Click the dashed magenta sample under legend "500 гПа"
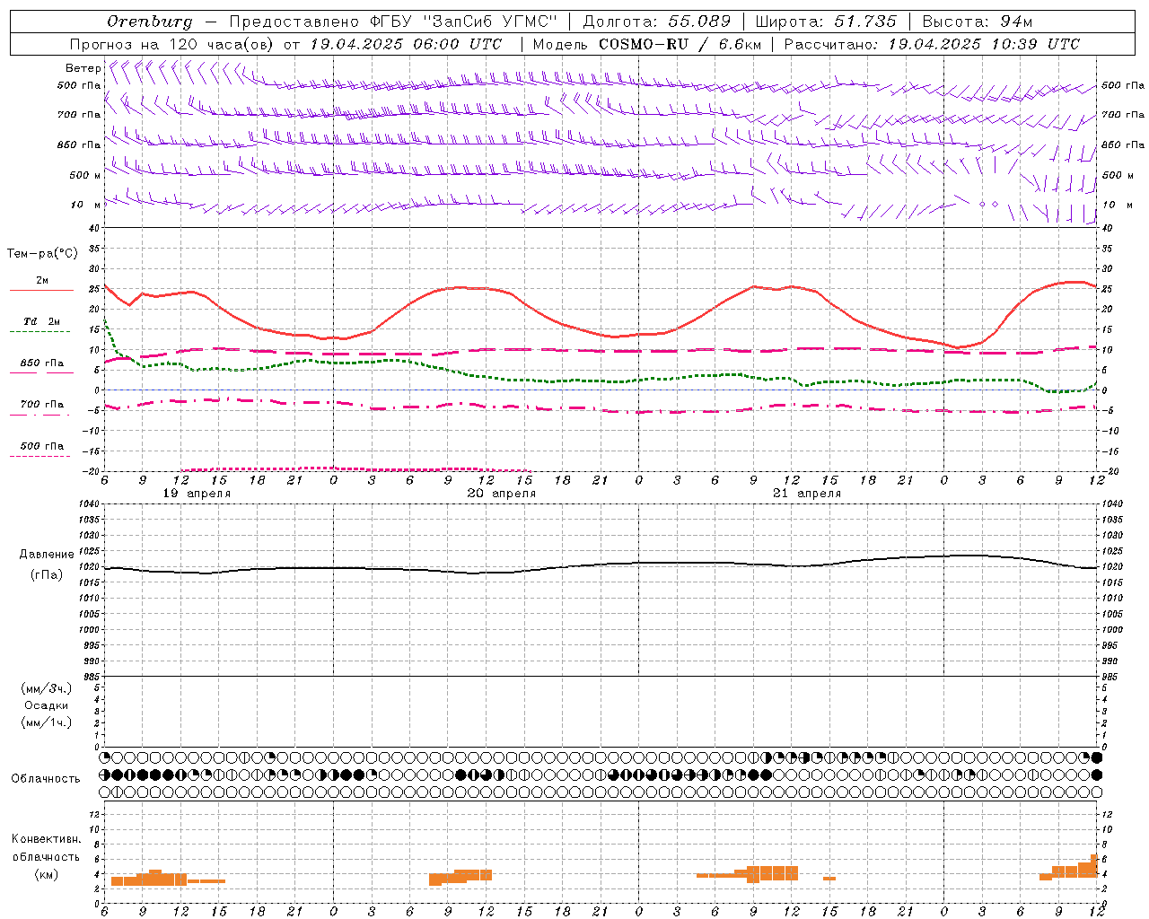The image size is (1149, 919). (39, 456)
